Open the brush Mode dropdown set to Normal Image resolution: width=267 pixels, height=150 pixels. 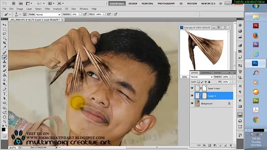coord(48,15)
